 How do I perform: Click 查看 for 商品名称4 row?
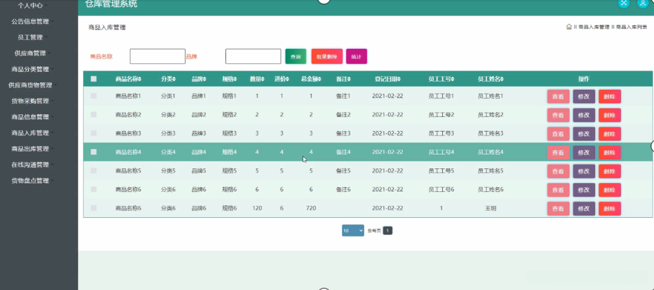(x=558, y=153)
